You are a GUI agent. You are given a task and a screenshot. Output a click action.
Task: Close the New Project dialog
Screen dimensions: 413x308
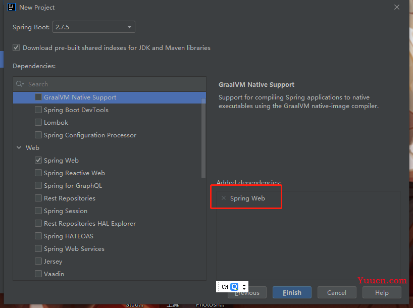coord(397,7)
